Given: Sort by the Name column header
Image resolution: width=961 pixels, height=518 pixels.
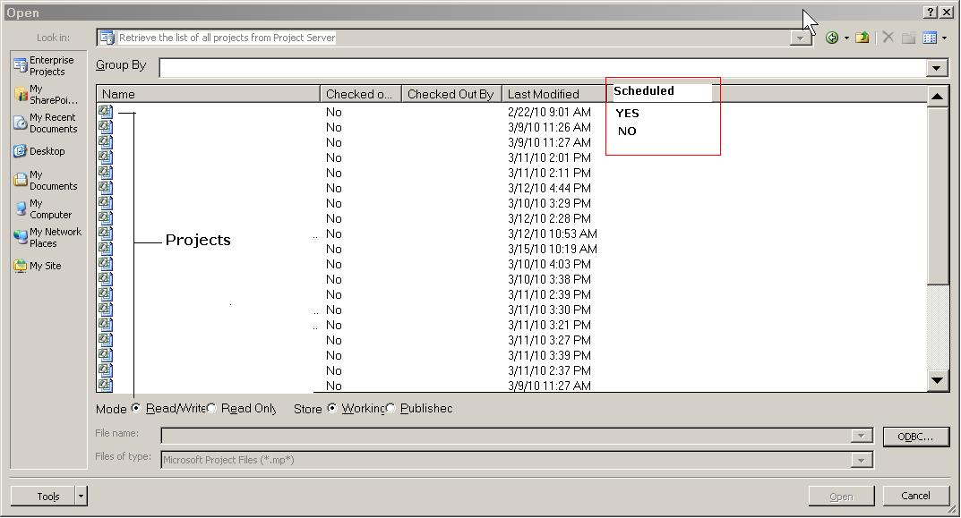Looking at the screenshot, I should [x=208, y=94].
